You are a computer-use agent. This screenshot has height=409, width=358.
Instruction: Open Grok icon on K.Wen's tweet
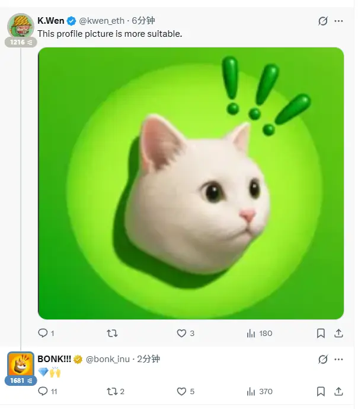tap(322, 21)
